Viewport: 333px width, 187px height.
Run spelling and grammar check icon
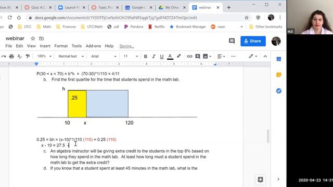20,56
